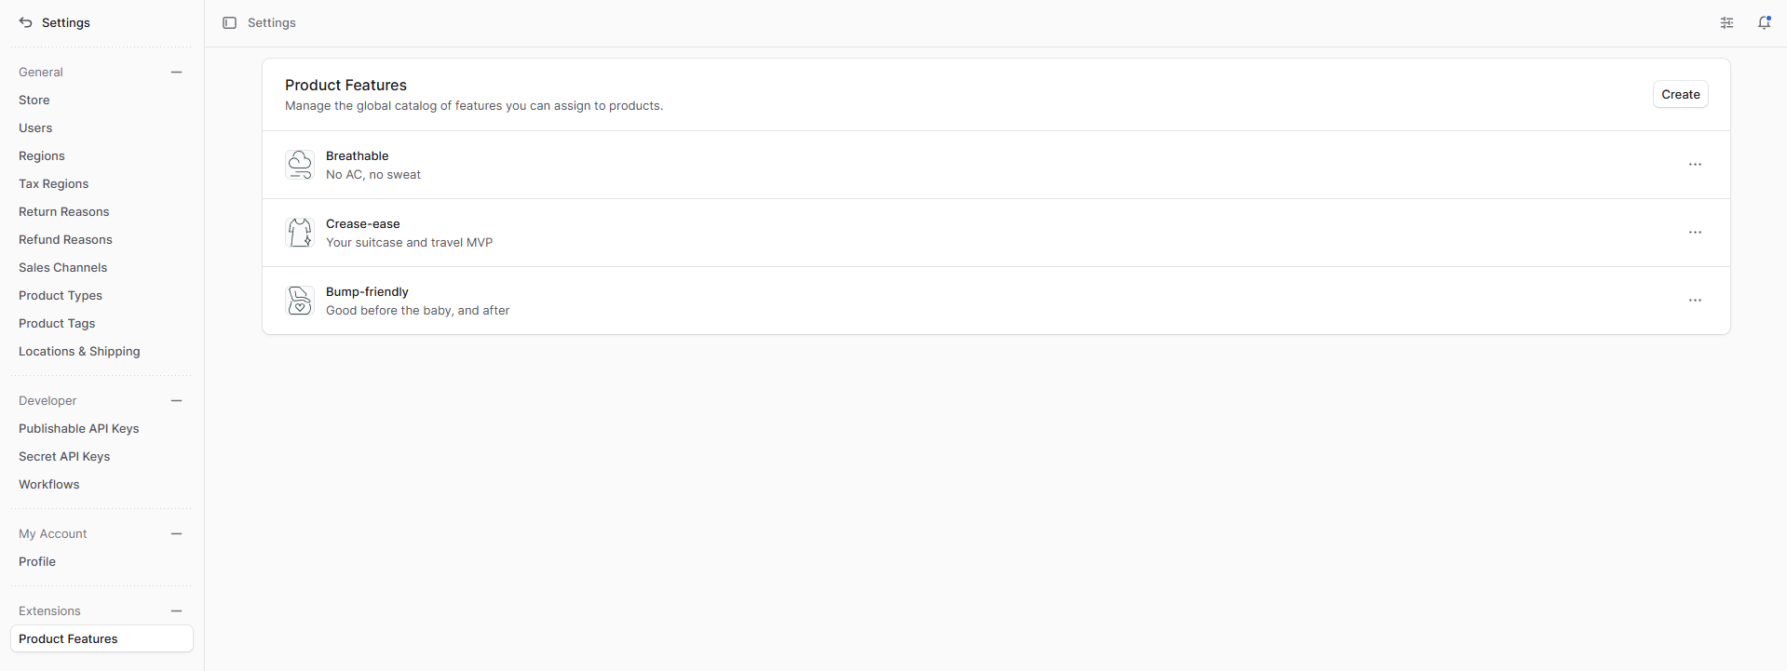Click the Crease-ease shirt icon
The image size is (1787, 671).
300,233
